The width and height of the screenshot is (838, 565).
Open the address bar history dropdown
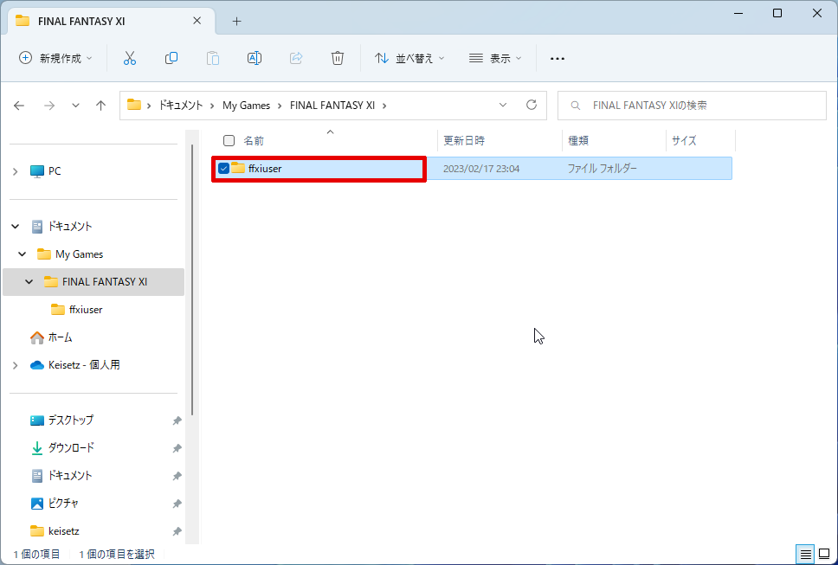[503, 106]
